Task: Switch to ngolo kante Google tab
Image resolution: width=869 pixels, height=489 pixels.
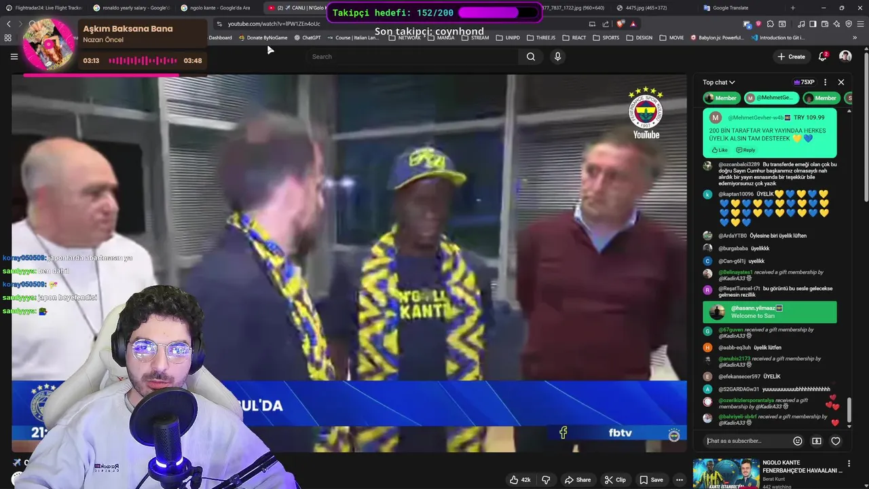Action: pos(219,7)
